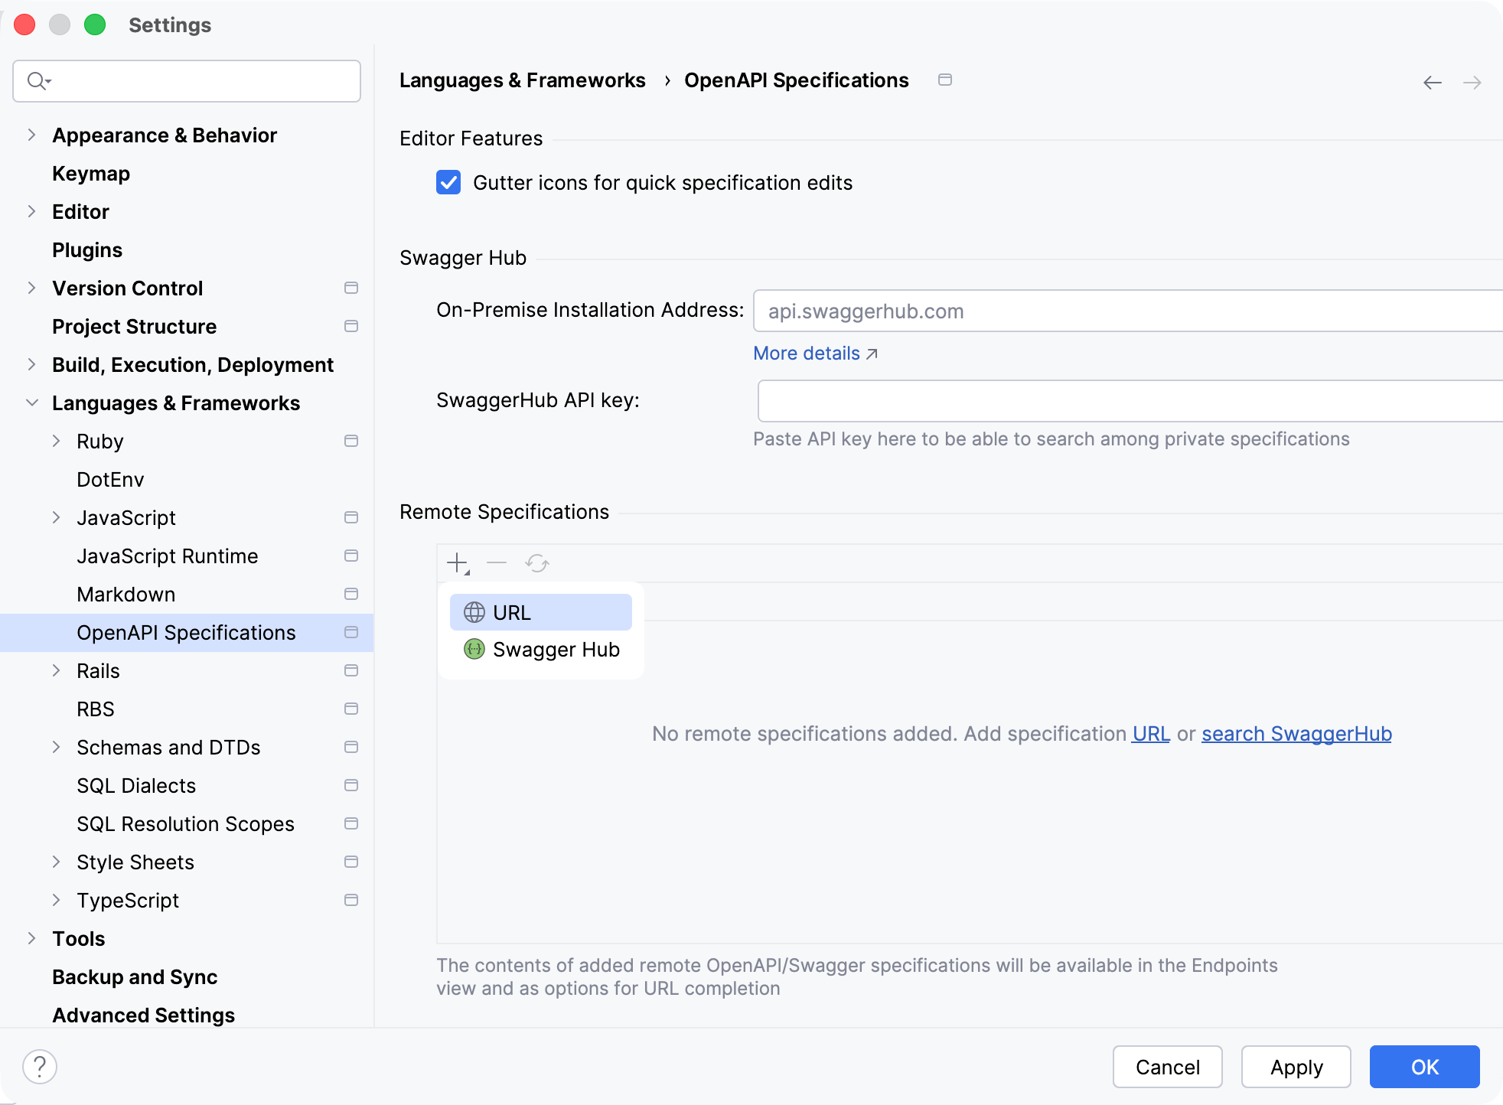Expand the Ruby node
Image resolution: width=1503 pixels, height=1105 pixels.
[56, 441]
